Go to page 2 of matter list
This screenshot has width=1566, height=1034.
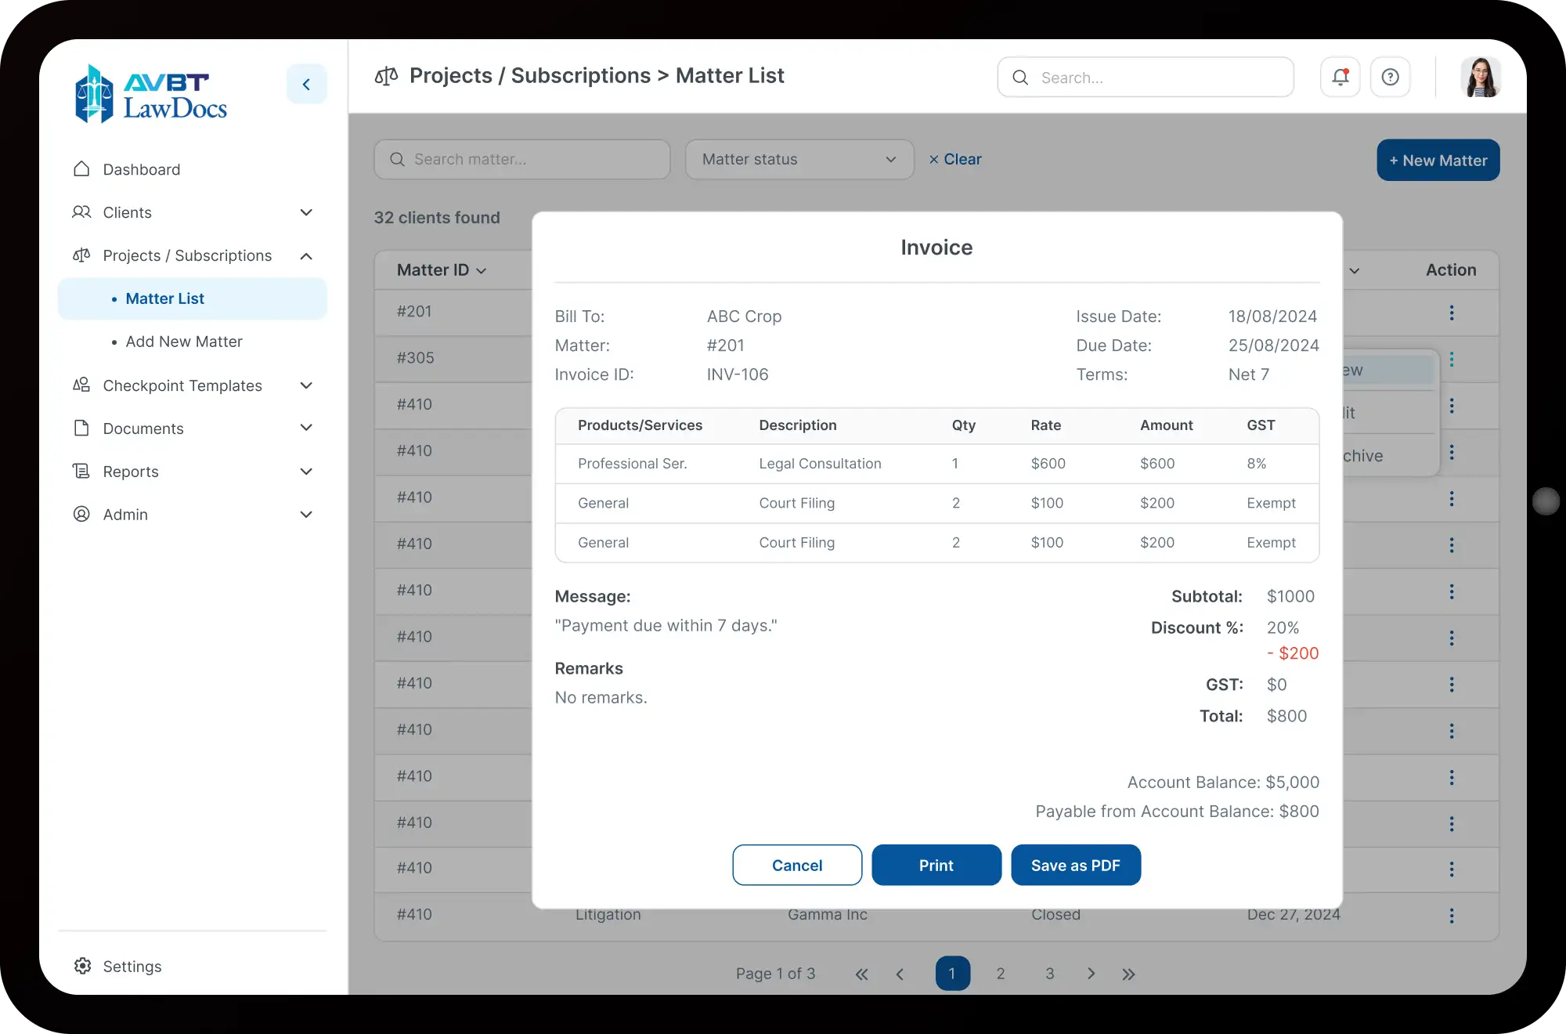[x=1001, y=974]
